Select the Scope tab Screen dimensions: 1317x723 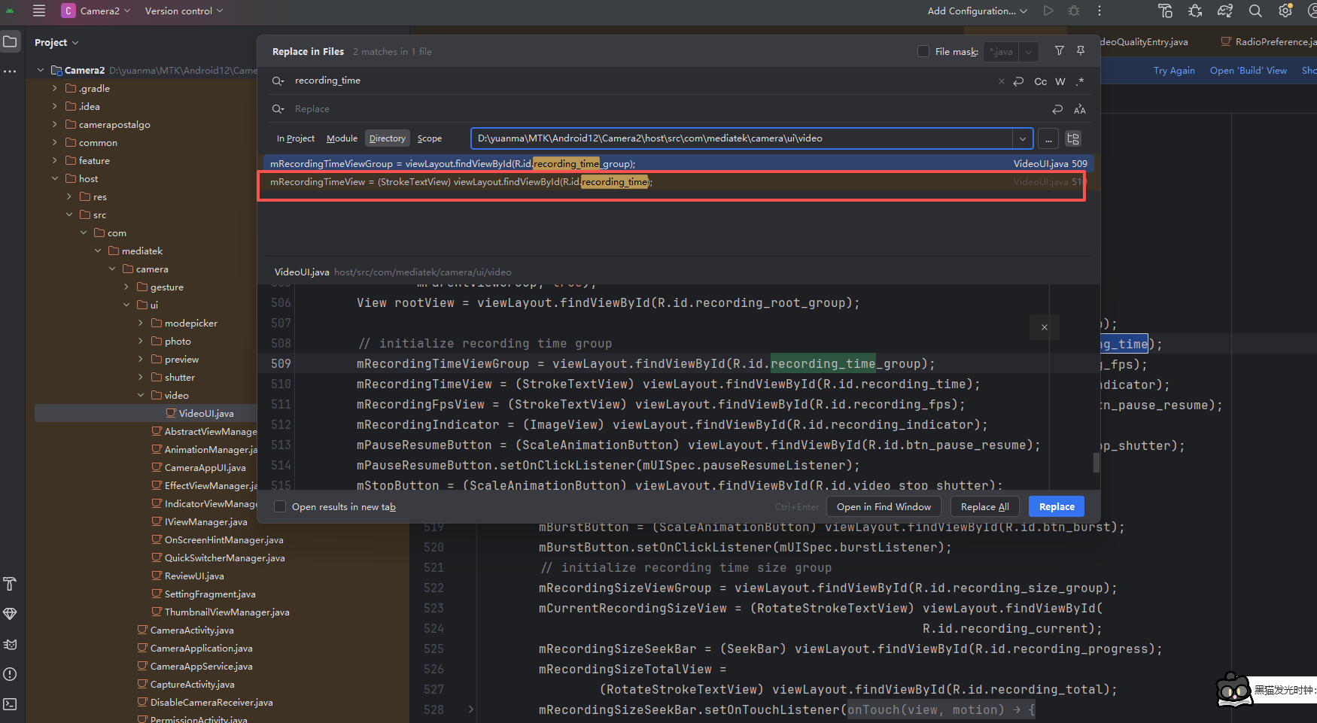point(430,138)
